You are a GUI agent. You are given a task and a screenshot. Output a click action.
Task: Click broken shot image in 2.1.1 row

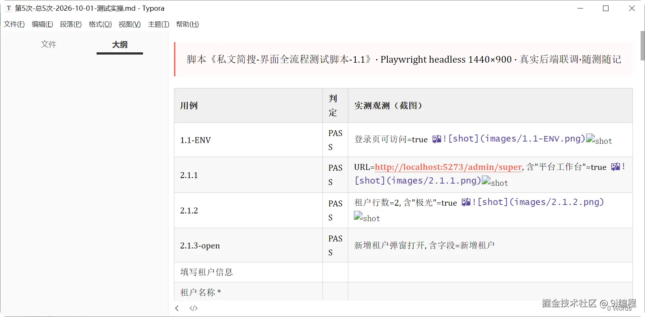pyautogui.click(x=495, y=182)
